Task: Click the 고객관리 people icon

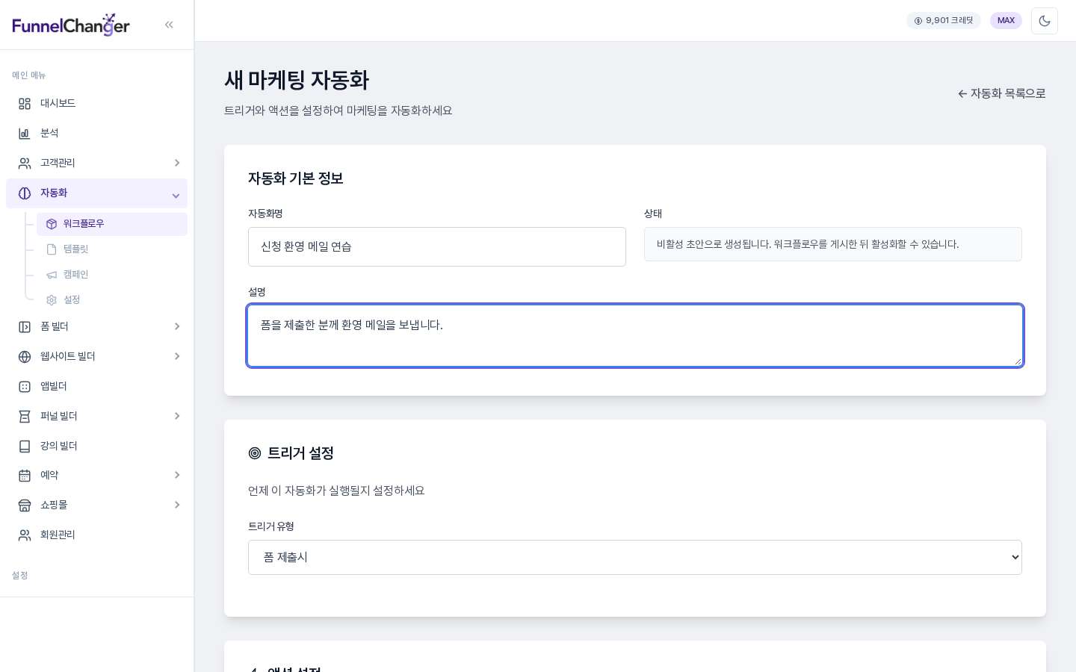Action: (25, 164)
